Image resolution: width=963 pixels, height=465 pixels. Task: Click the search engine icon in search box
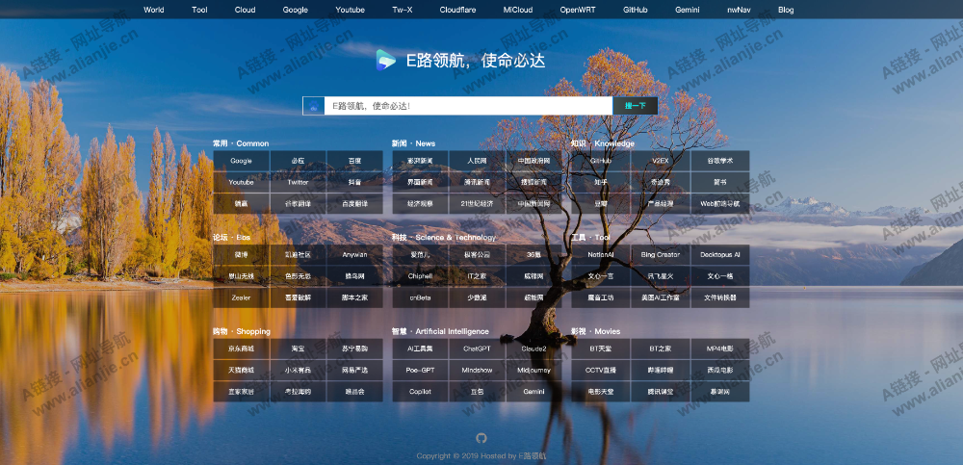313,106
